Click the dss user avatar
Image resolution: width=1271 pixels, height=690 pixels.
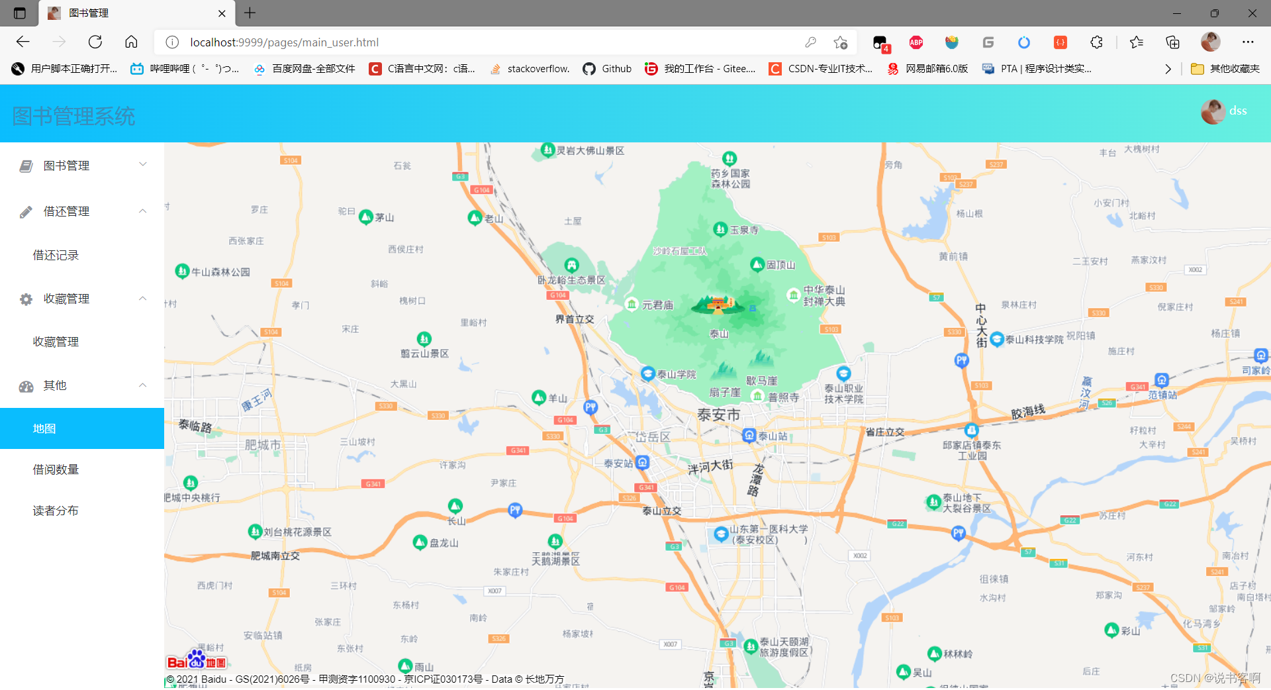pos(1213,111)
